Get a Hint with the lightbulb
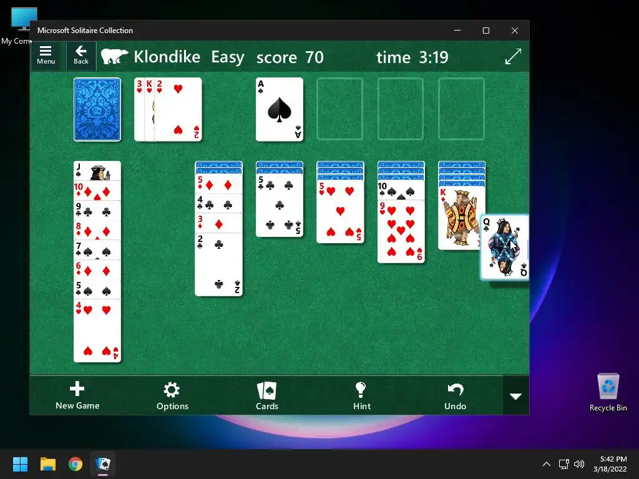 coord(361,395)
